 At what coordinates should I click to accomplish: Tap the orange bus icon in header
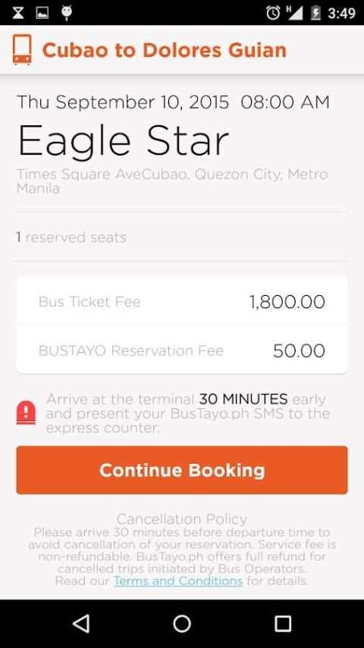22,49
